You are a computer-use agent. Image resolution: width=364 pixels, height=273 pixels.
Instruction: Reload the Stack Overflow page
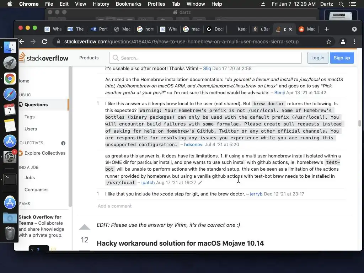coord(44,42)
